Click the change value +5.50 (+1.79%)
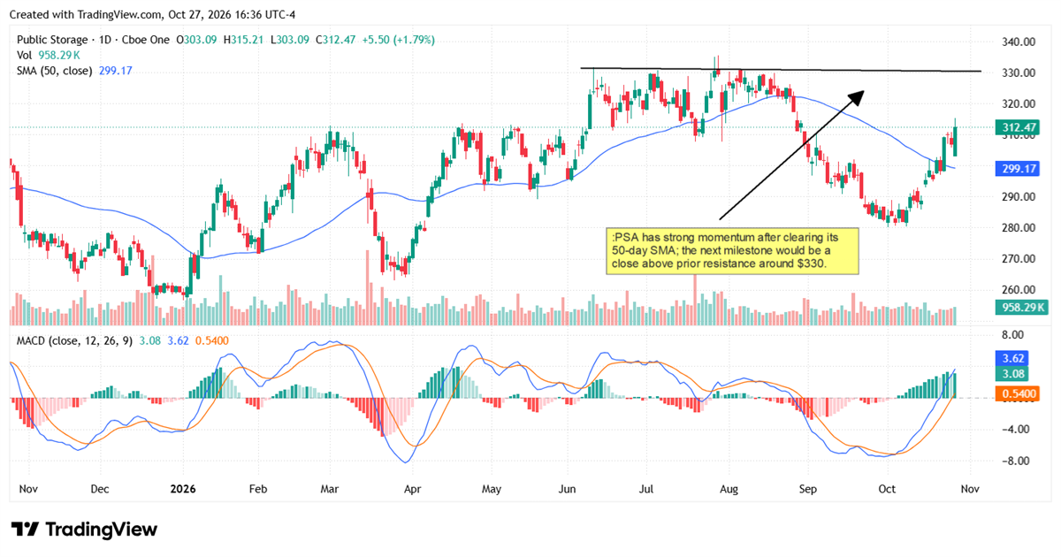This screenshot has width=1061, height=557. click(x=398, y=40)
